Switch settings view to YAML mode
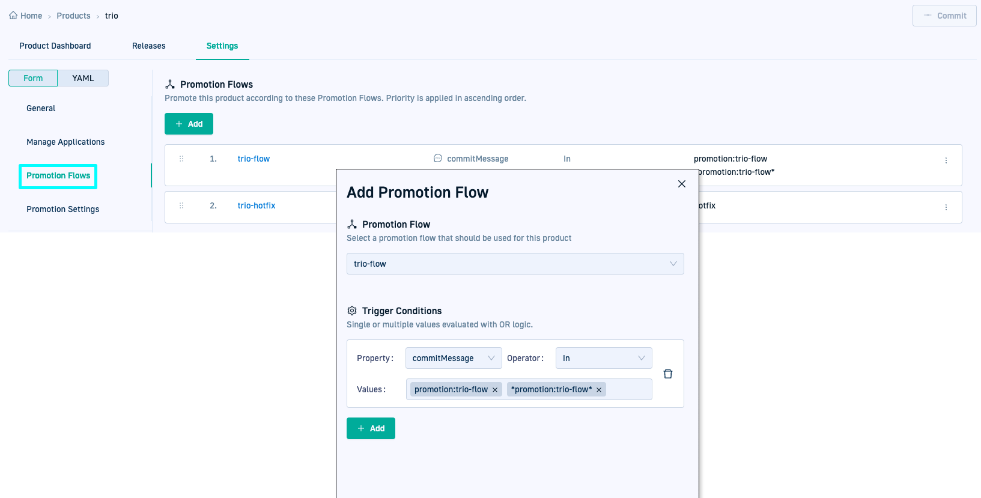The width and height of the screenshot is (981, 498). (x=83, y=78)
